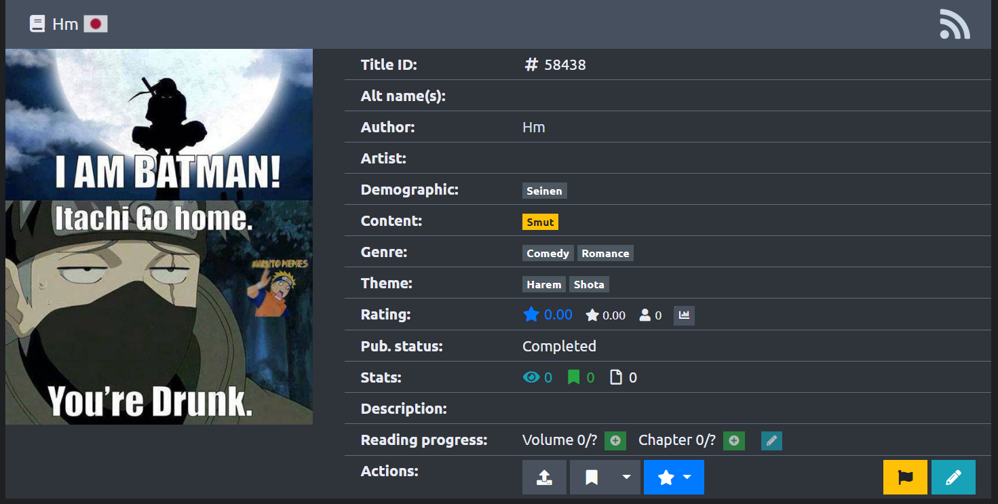Open the Romance genre tag
The image size is (998, 504).
(x=605, y=254)
